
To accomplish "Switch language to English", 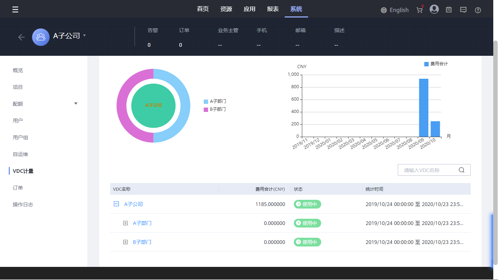I will click(394, 10).
